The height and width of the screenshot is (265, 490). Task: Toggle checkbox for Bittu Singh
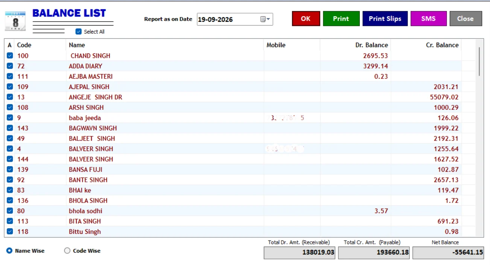click(x=10, y=231)
